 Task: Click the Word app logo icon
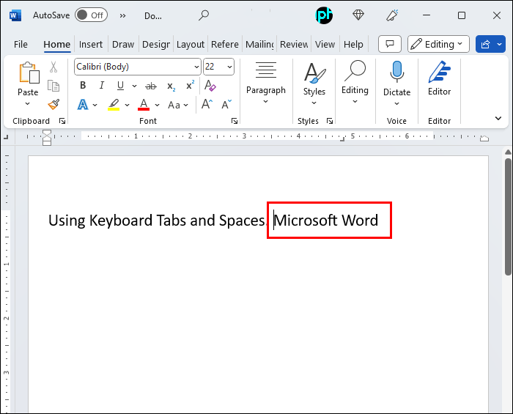pos(15,15)
